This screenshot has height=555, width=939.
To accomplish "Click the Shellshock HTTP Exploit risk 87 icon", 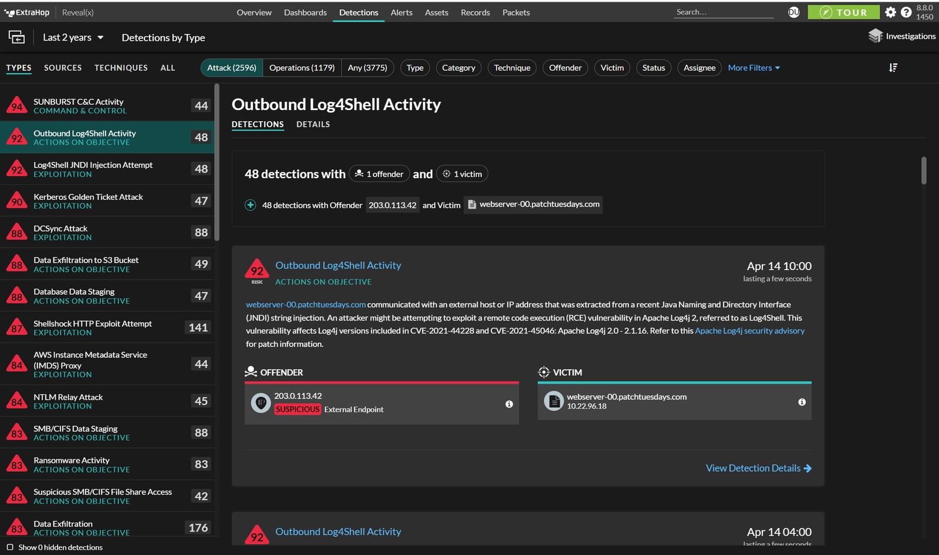I will [x=17, y=327].
